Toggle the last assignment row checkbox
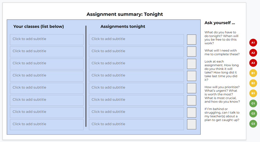The image size is (260, 142). click(x=192, y=124)
